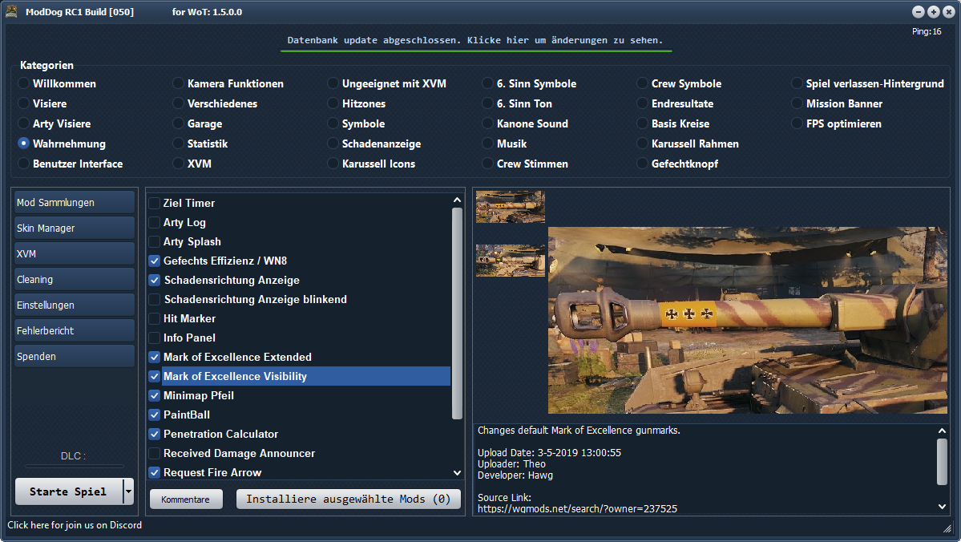Open the Fehlerbericht page
The width and height of the screenshot is (961, 542).
[x=75, y=331]
